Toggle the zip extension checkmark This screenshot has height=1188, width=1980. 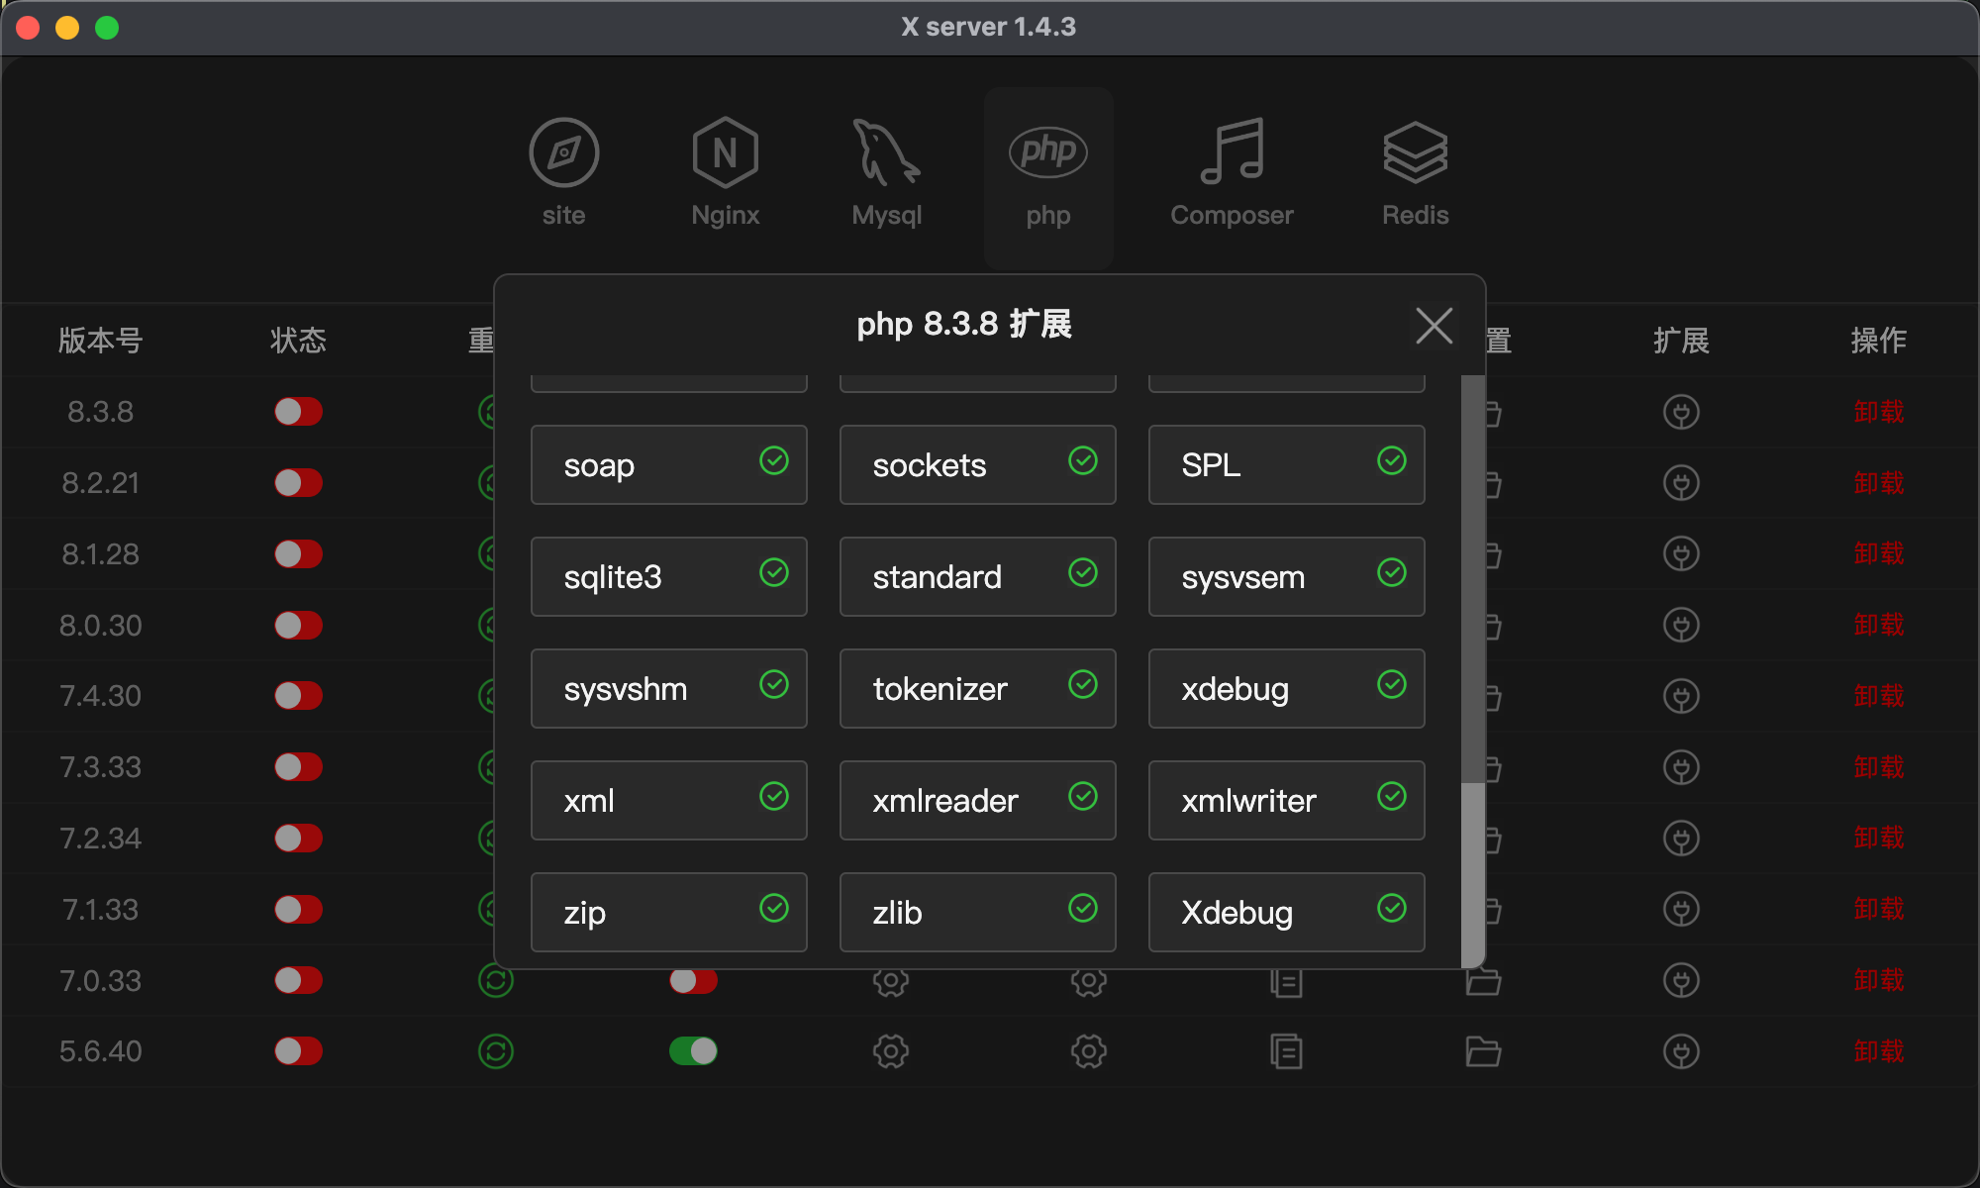point(774,908)
